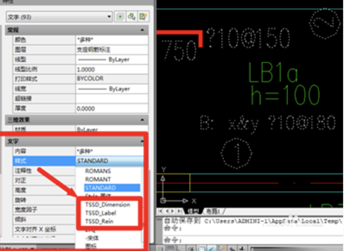This screenshot has width=344, height=251.
Task: Click the empty 超链接 field
Action: (x=112, y=98)
